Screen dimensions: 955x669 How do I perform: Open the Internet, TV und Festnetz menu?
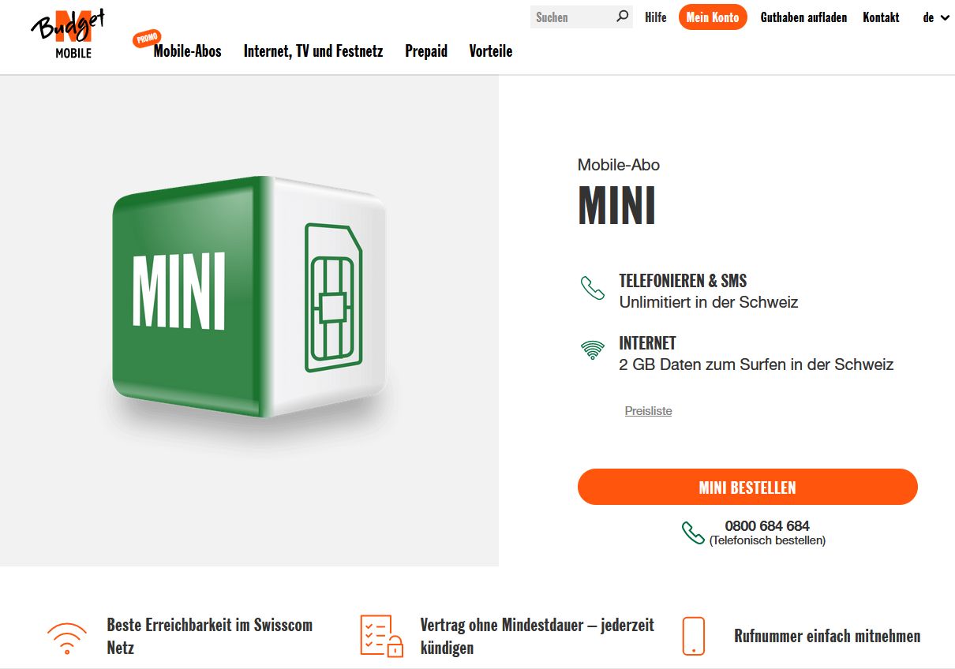pyautogui.click(x=313, y=50)
